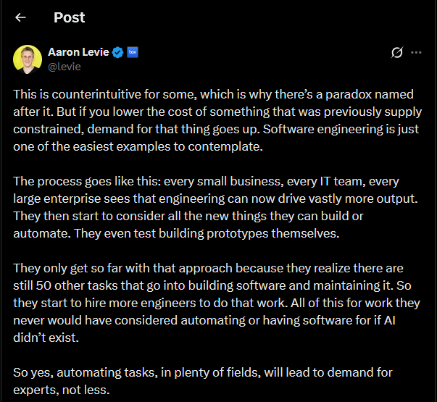Open the three-dot More options menu
Screen dimensions: 437x402
click(416, 53)
